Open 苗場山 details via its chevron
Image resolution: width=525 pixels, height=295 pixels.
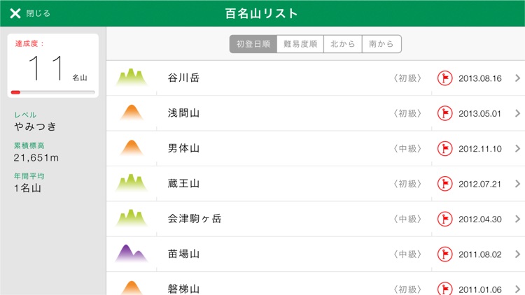point(517,254)
